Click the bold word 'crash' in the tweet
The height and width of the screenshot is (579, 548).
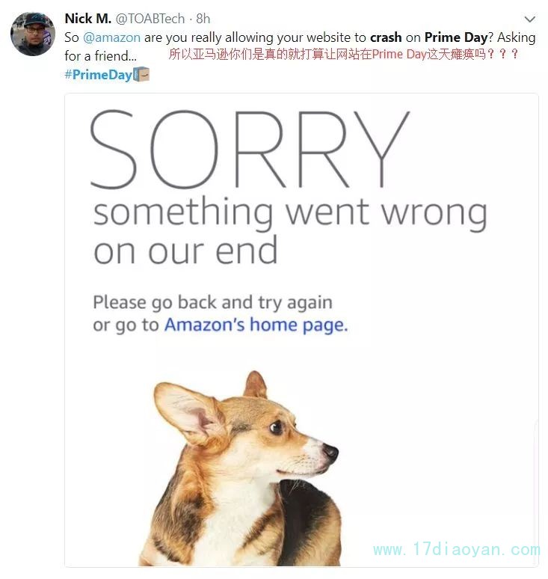[x=386, y=37]
